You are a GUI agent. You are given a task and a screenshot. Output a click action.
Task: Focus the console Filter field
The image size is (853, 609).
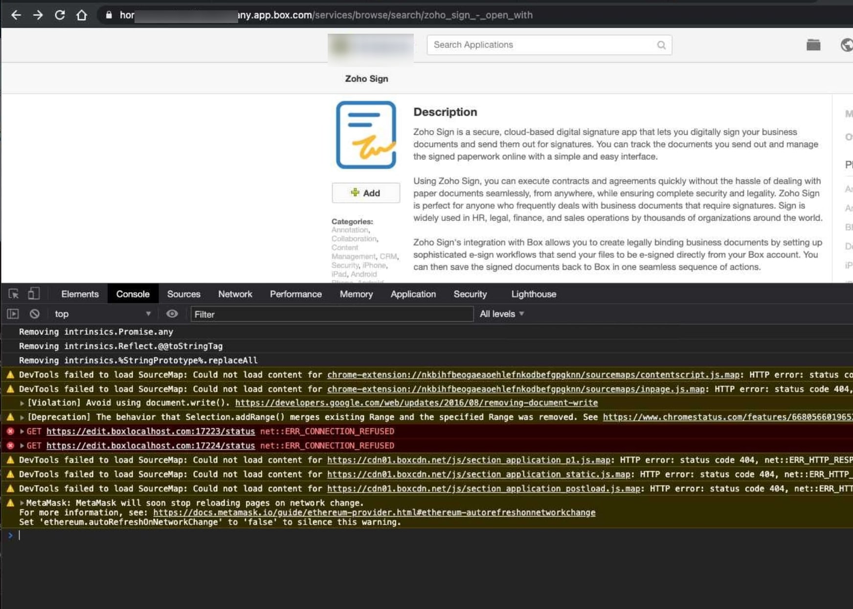tap(332, 314)
